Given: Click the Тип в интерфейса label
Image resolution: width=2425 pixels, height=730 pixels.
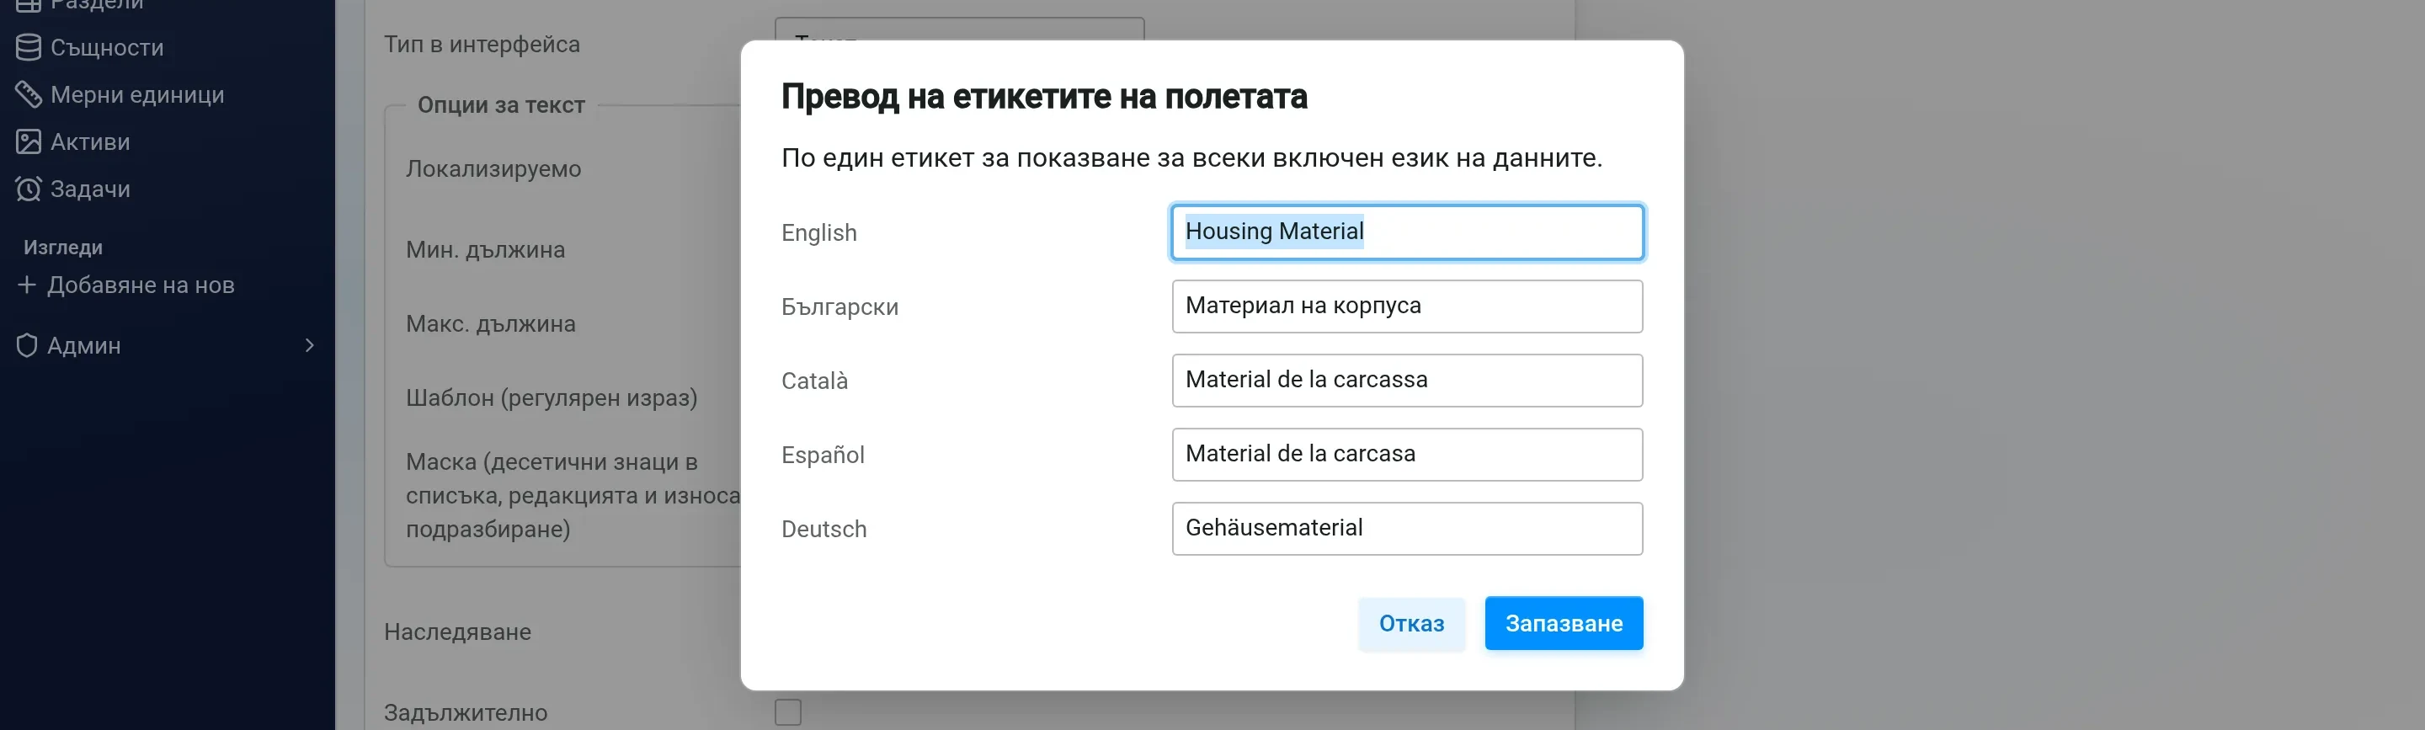Looking at the screenshot, I should pos(482,45).
